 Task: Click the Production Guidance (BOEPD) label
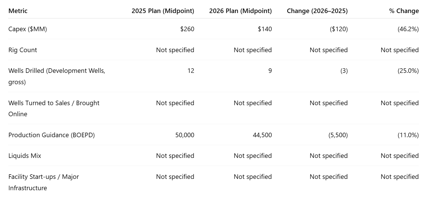(52, 135)
